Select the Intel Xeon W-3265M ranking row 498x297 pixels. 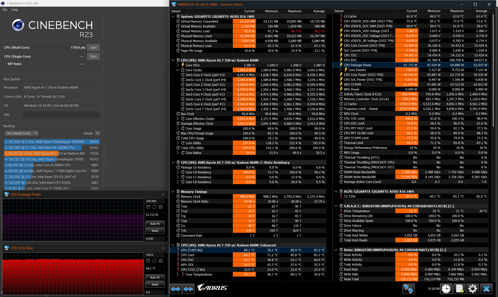coord(52,148)
